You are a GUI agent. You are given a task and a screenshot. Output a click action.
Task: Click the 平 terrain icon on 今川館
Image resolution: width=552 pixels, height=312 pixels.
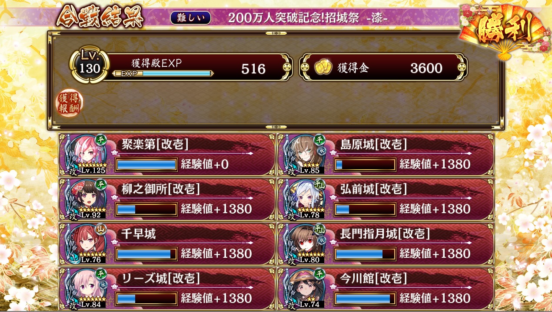320,274
